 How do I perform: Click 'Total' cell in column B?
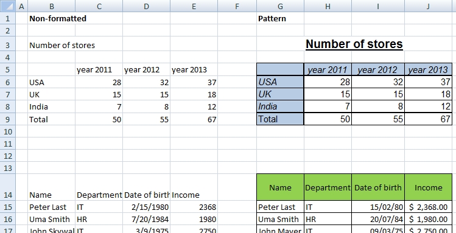point(52,119)
